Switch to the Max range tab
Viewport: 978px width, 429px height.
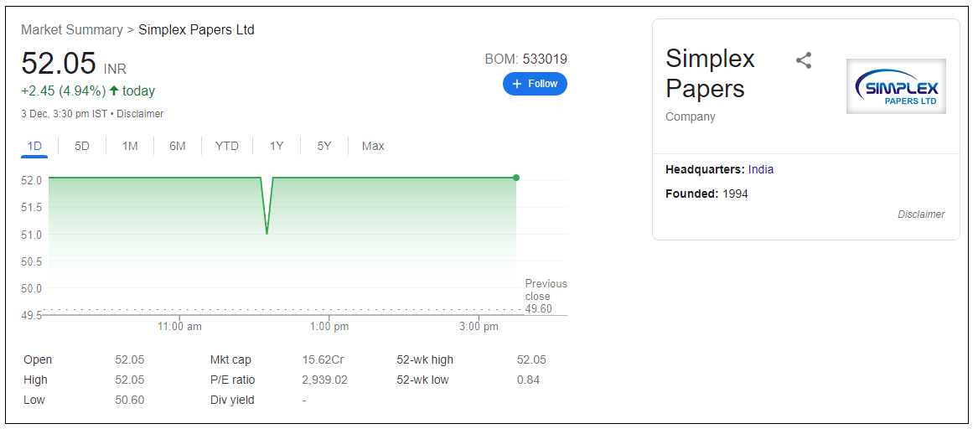click(373, 146)
